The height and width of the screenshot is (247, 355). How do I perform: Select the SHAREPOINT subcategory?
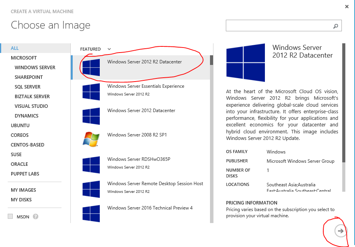[29, 77]
